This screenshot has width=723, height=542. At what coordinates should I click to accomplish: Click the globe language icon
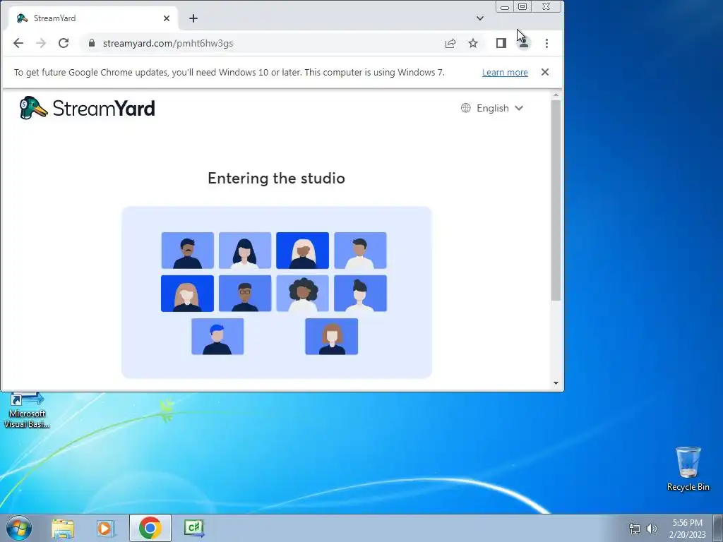466,108
